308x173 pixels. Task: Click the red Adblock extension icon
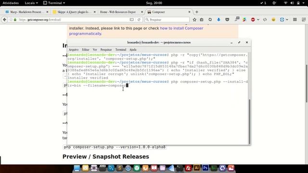(x=253, y=20)
